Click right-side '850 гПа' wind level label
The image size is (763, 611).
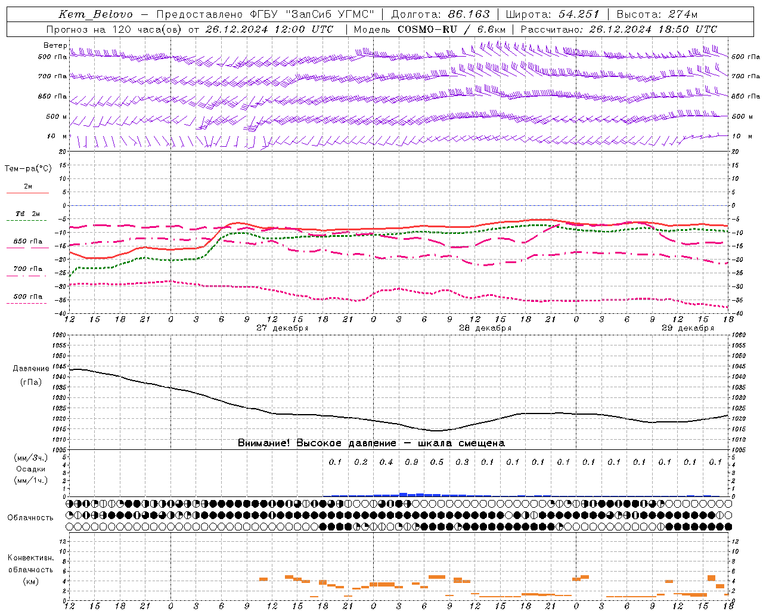[x=746, y=96]
